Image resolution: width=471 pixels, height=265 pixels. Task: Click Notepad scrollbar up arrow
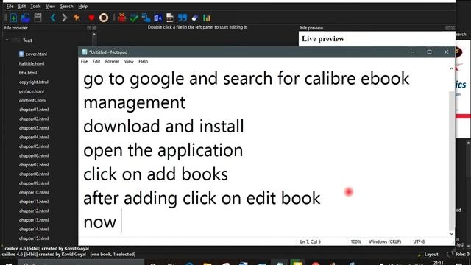pyautogui.click(x=451, y=68)
